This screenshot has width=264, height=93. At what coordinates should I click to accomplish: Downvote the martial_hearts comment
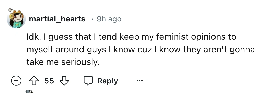coord(64,81)
